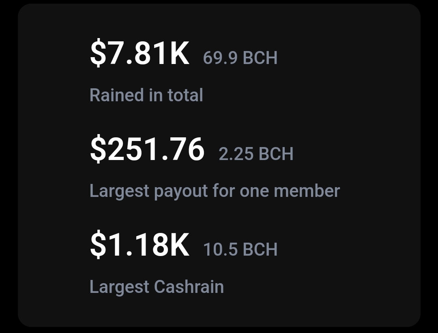Viewport: 438px width, 333px height.
Task: Click the Rained in total label
Action: coord(146,95)
